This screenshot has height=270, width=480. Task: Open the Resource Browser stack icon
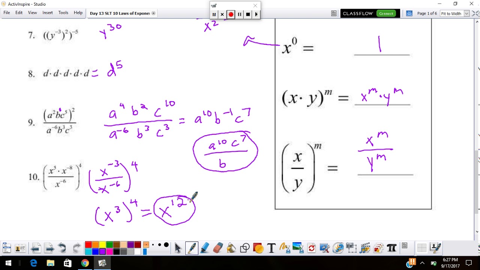[378, 248]
